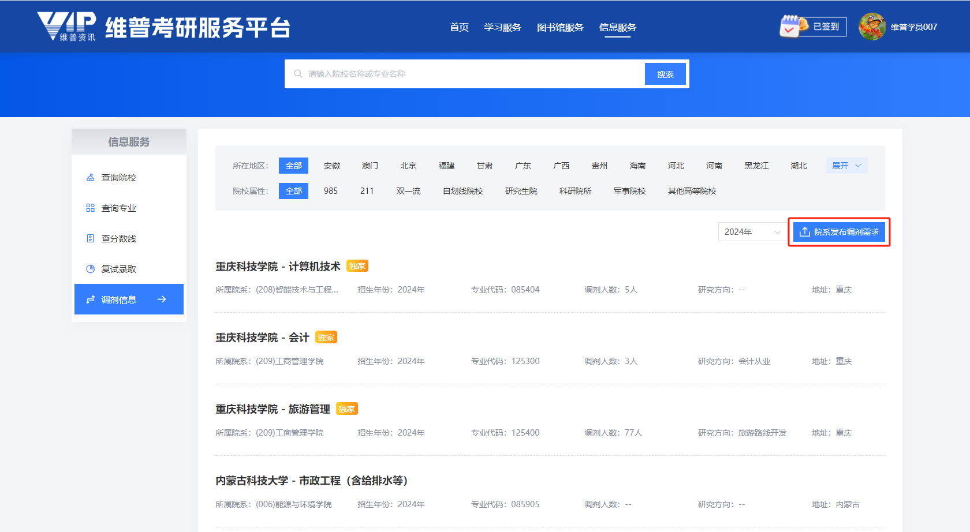Filter schools by 科研院所
Screen dimensions: 970x532
coord(575,191)
